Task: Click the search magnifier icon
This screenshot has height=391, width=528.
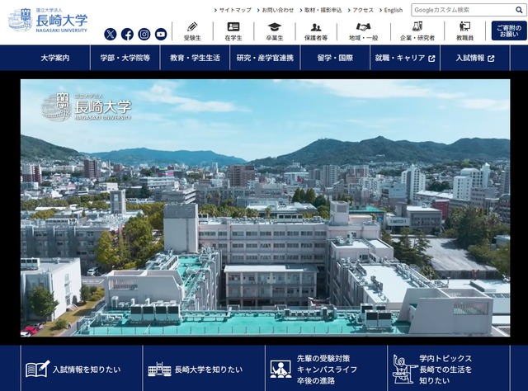Action: point(519,10)
